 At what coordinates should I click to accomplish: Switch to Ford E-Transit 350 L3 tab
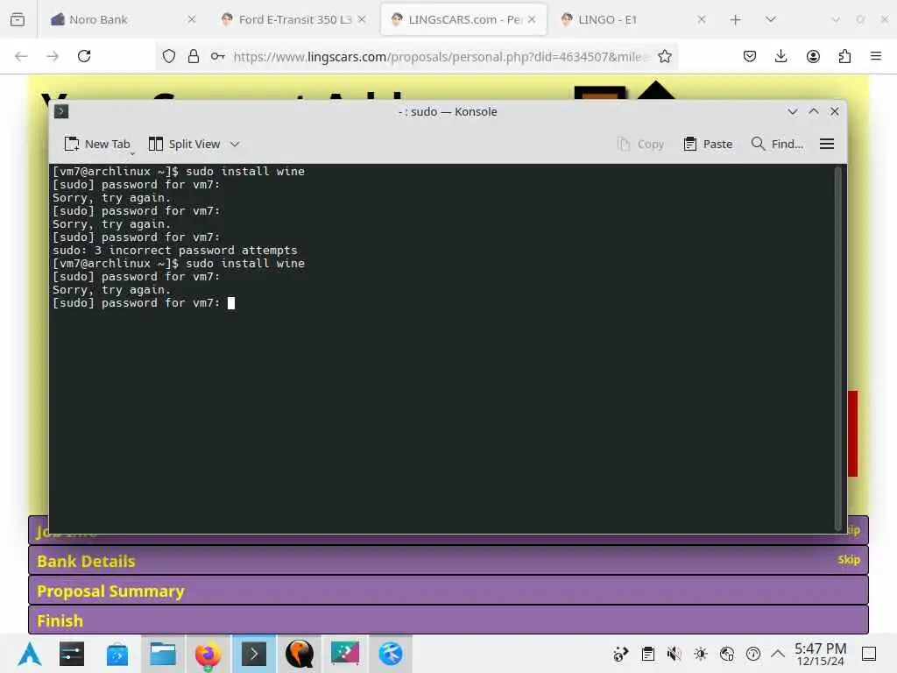(x=293, y=19)
